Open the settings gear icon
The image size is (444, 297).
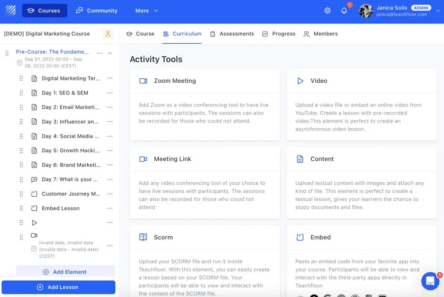point(327,11)
